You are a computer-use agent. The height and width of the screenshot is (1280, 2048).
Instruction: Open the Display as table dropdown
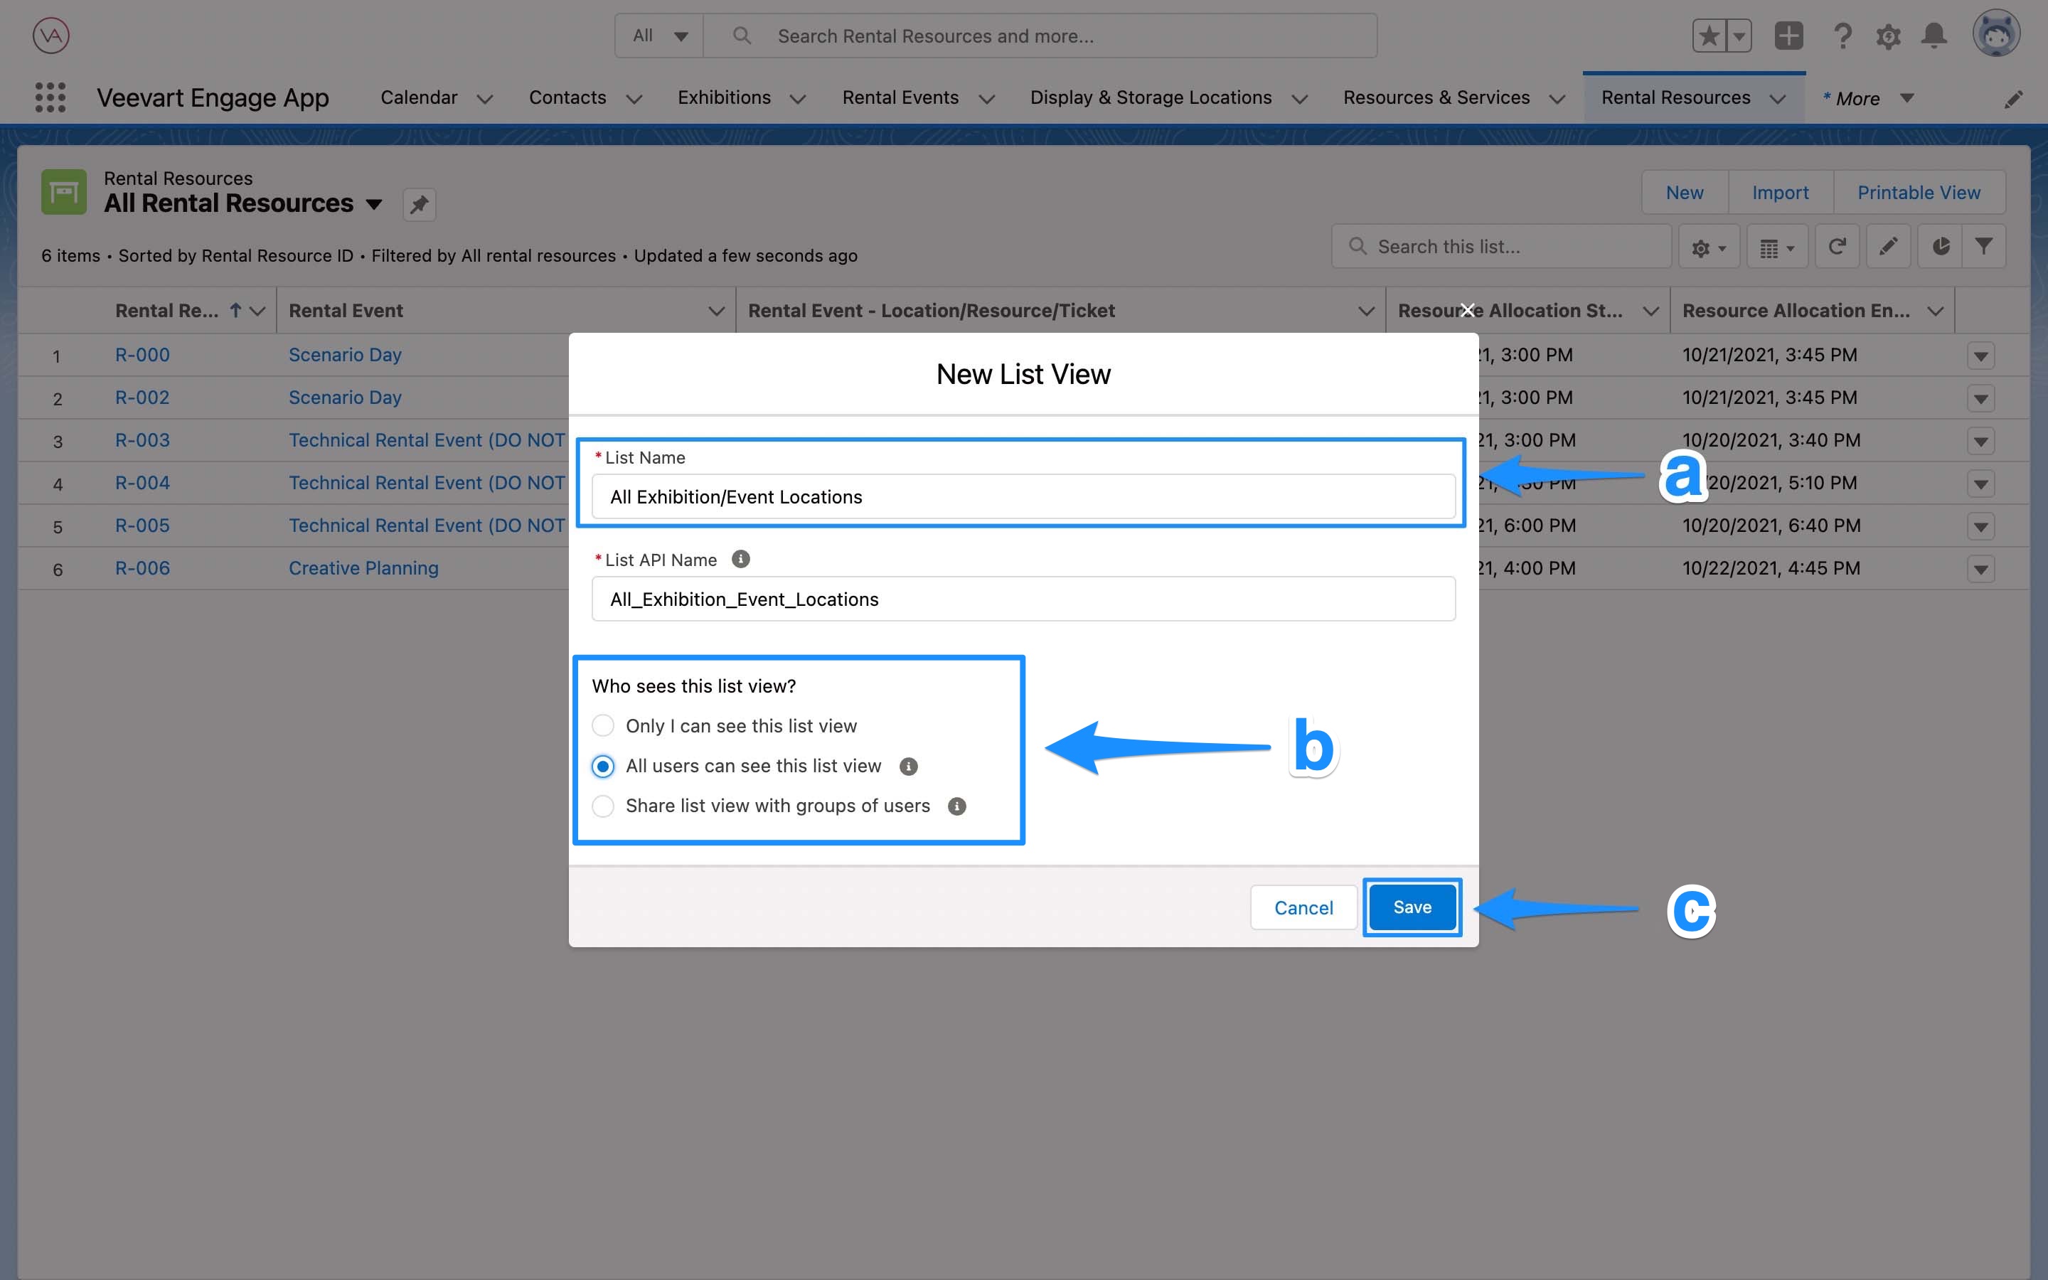click(1776, 246)
